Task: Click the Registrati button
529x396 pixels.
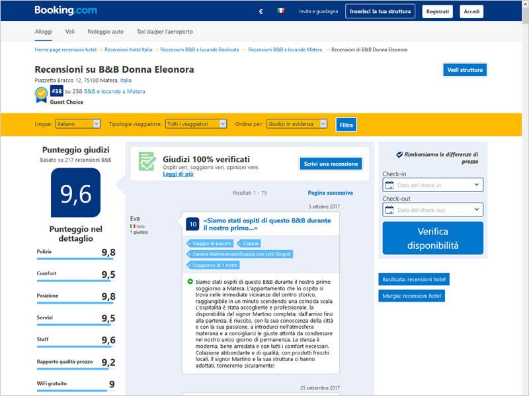Action: tap(438, 11)
